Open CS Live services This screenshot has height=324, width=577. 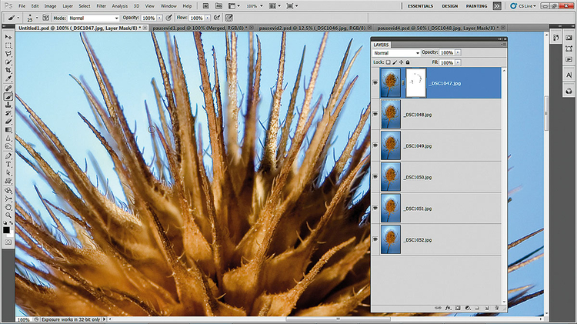tap(523, 6)
